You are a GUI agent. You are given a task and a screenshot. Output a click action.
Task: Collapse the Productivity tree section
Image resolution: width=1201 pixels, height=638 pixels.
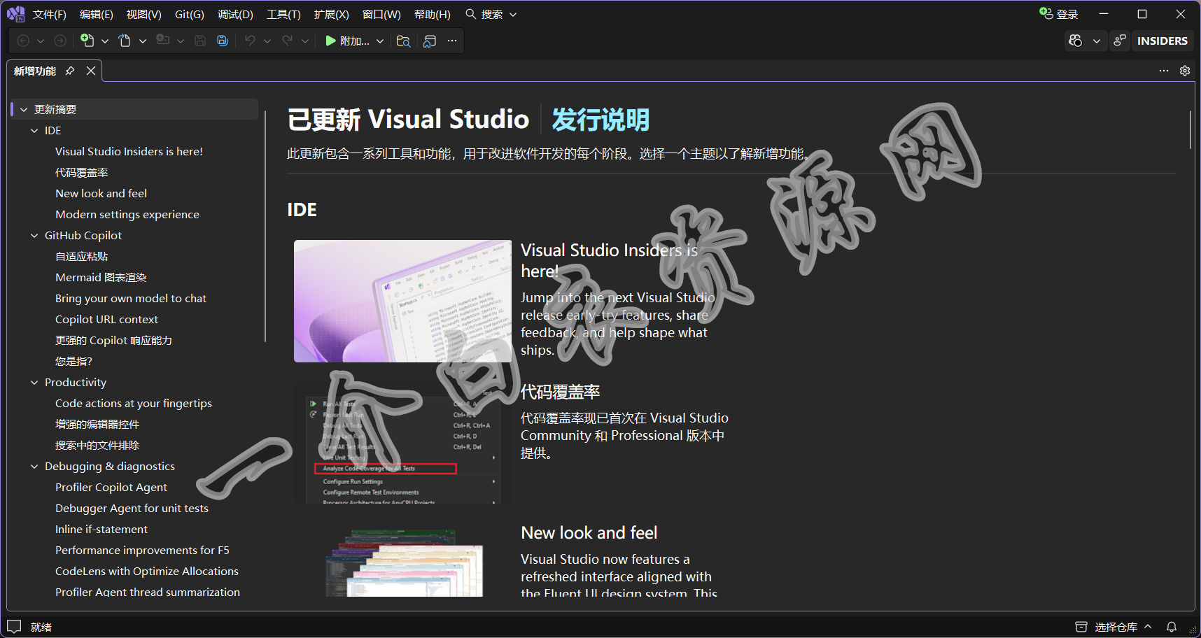pos(34,383)
